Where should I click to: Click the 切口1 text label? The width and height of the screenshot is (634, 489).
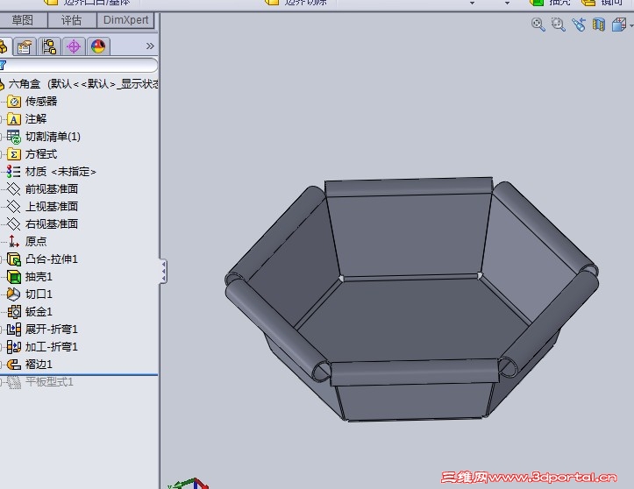(39, 294)
